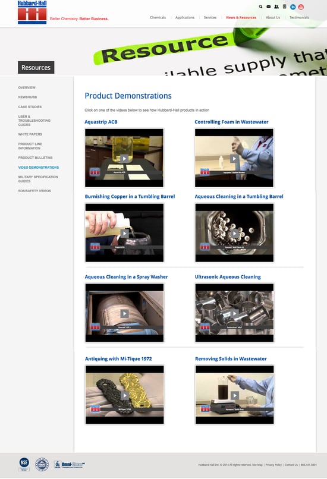Click the Omni-Chem logo in footer
Image resolution: width=327 pixels, height=479 pixels.
tap(70, 464)
